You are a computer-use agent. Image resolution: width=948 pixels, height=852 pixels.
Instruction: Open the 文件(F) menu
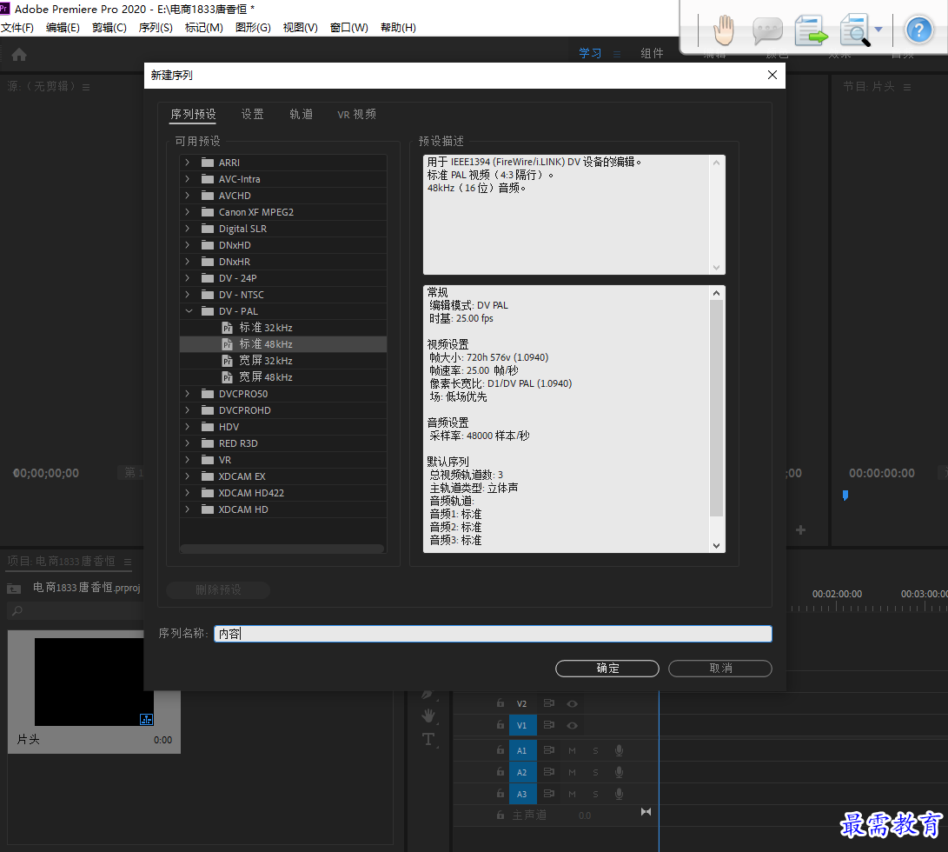17,27
